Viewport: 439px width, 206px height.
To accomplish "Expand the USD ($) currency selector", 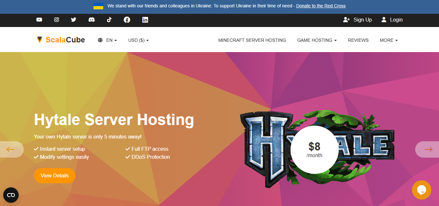I will [x=139, y=40].
